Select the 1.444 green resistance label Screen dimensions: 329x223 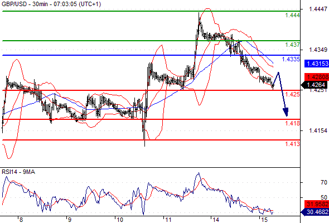293,15
